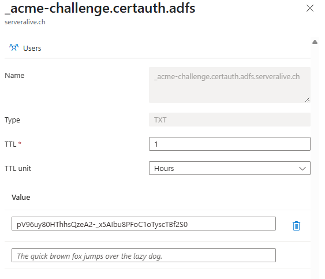Delete the TXT value with the trash icon
This screenshot has height=279, width=325.
click(x=296, y=226)
